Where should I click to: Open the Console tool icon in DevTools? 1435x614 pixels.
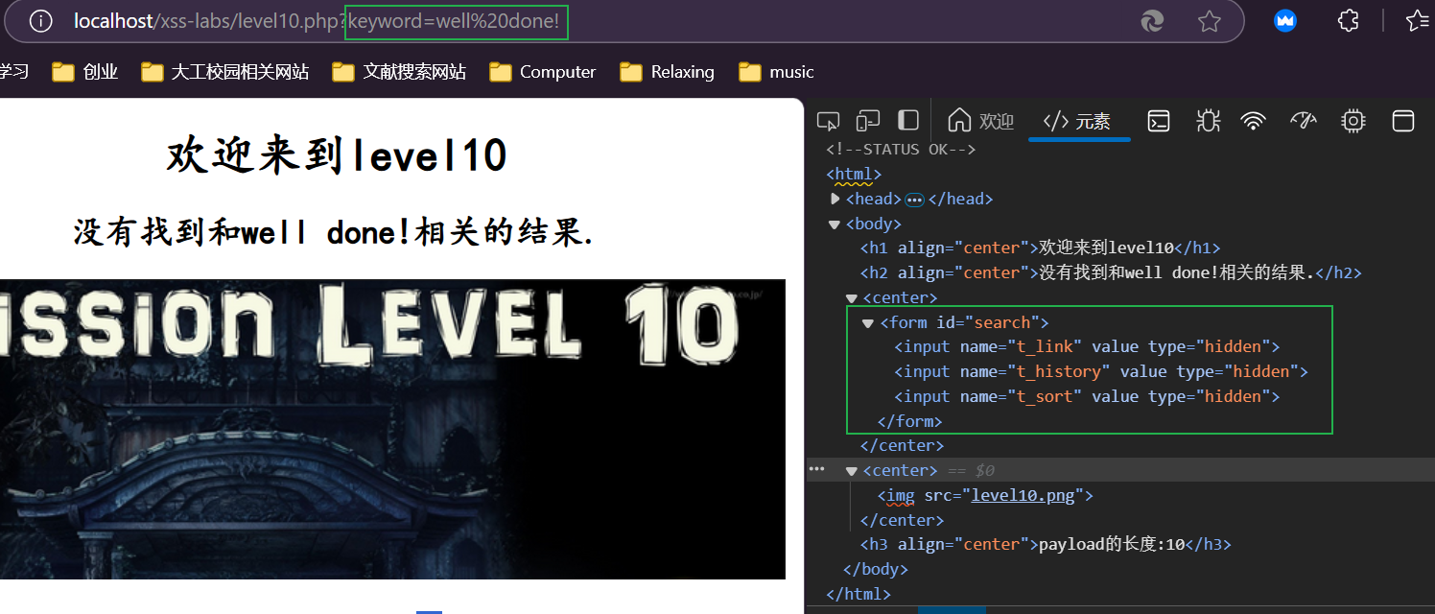point(1159,121)
